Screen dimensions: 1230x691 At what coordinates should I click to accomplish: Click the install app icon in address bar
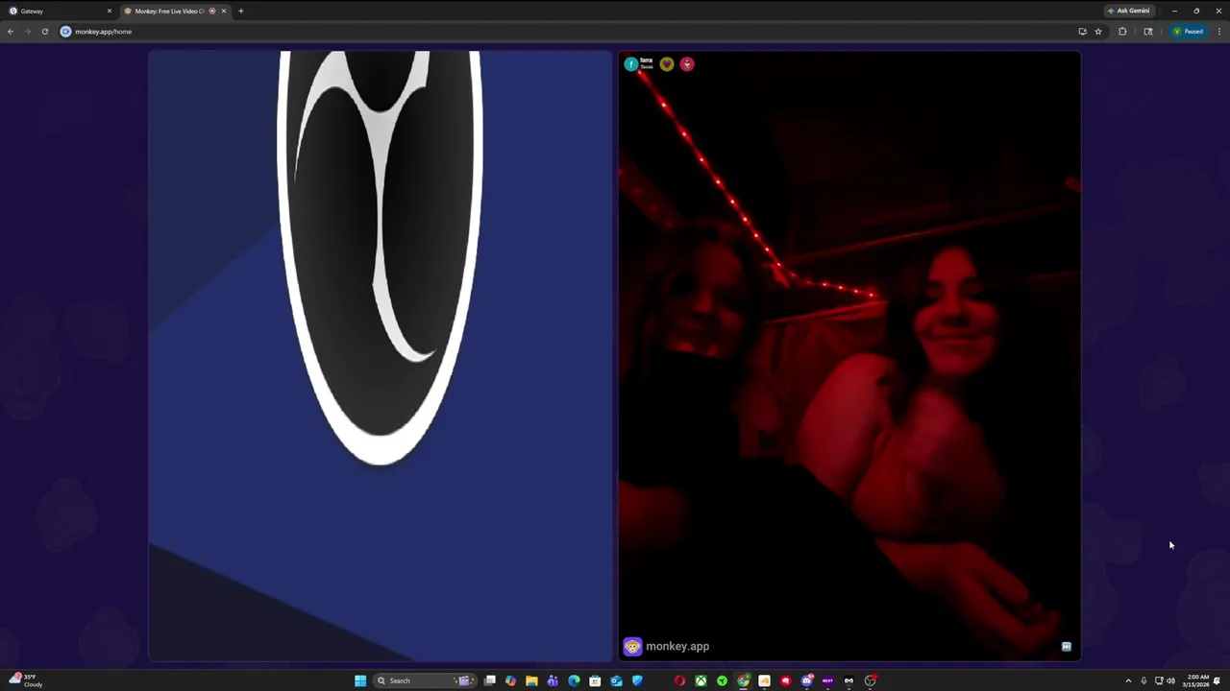pyautogui.click(x=1082, y=32)
